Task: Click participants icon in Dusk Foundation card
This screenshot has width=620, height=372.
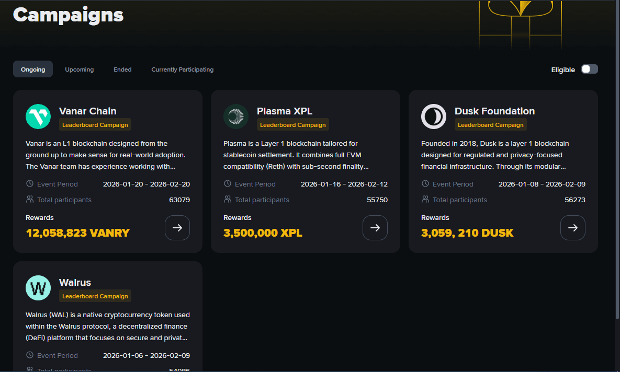Action: click(x=425, y=200)
